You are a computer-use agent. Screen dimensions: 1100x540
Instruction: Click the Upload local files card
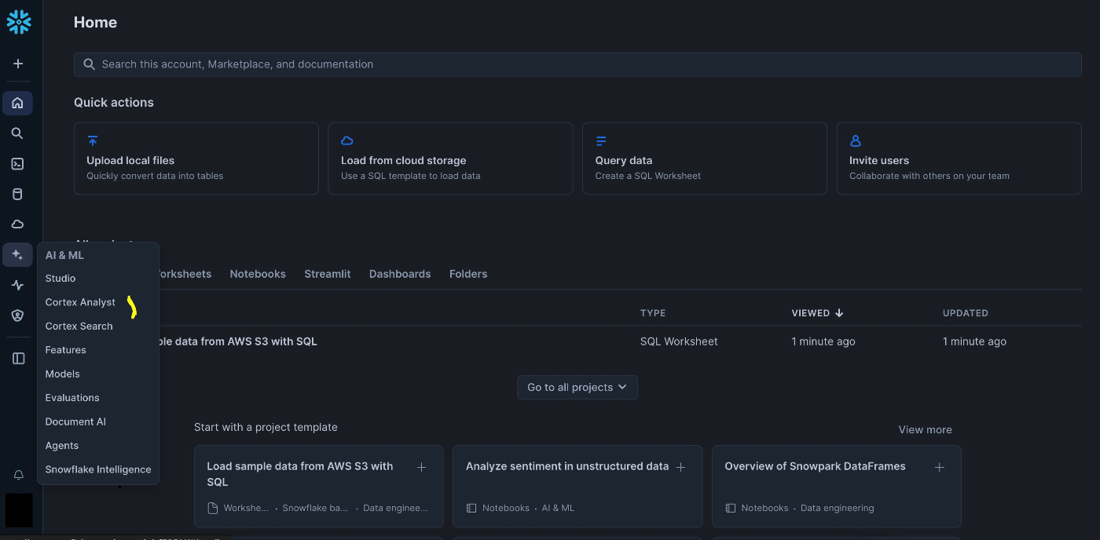tap(196, 158)
